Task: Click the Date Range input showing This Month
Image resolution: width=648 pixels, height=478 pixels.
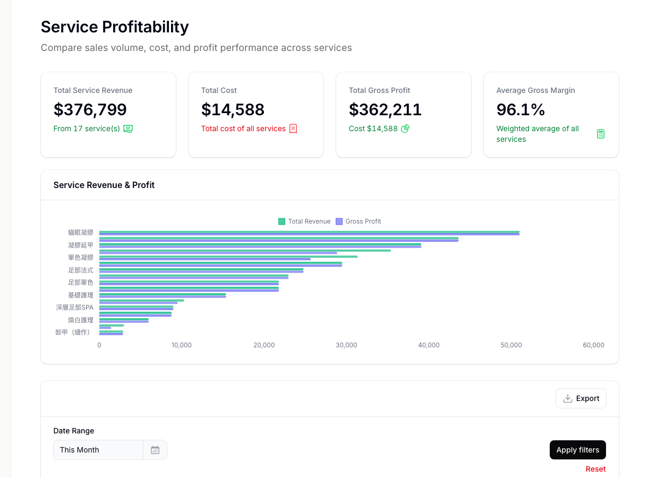Action: (98, 449)
